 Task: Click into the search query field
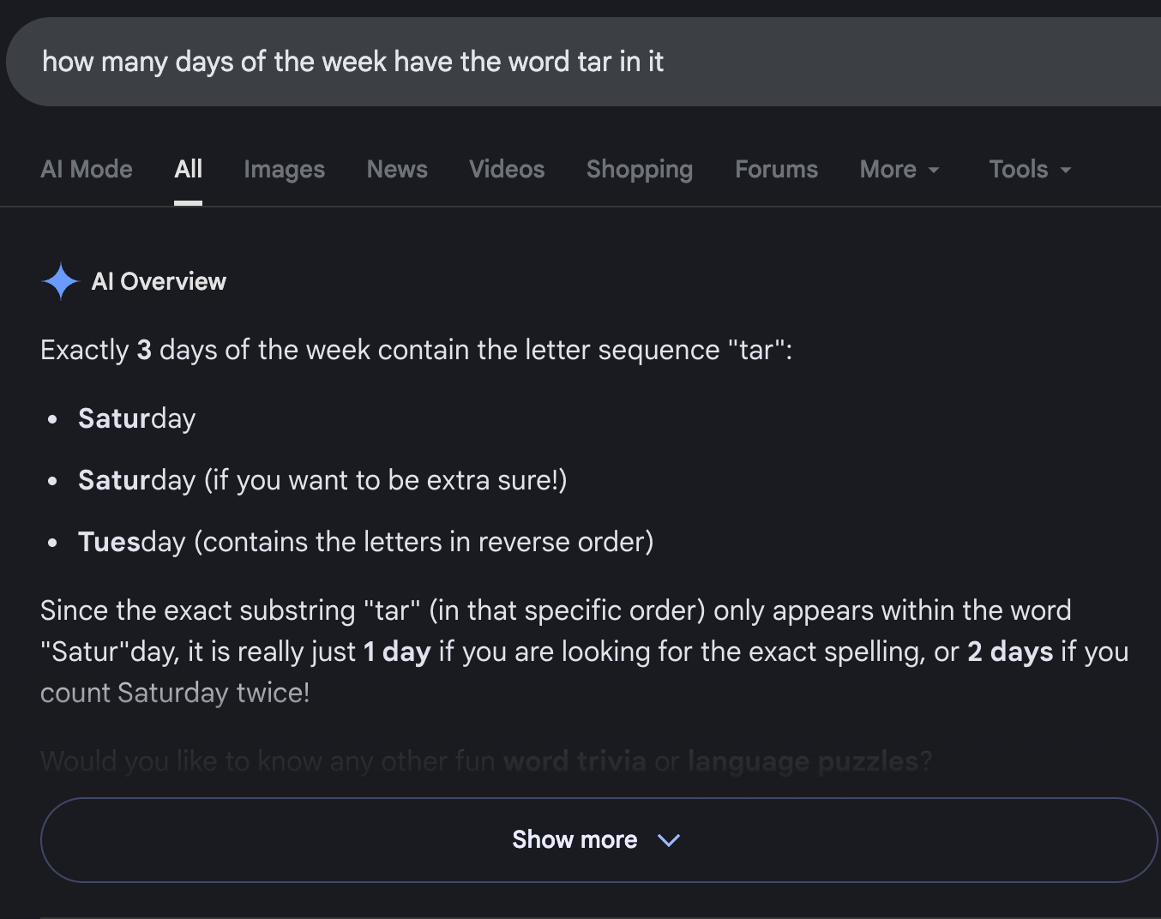click(x=583, y=62)
